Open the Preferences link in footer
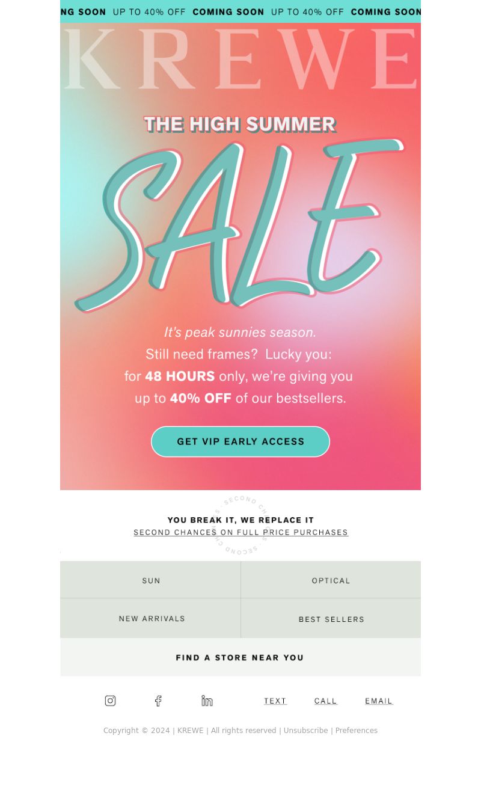481x798 pixels. (357, 731)
